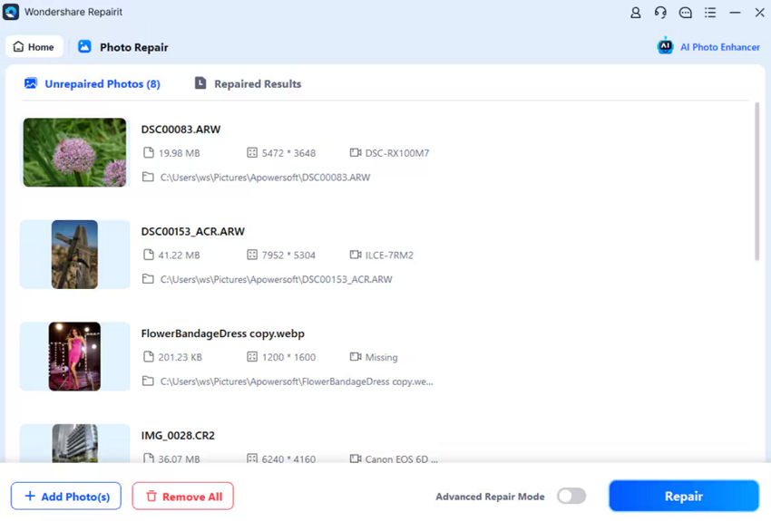Go to the Home tab
The height and width of the screenshot is (521, 771).
tap(34, 47)
